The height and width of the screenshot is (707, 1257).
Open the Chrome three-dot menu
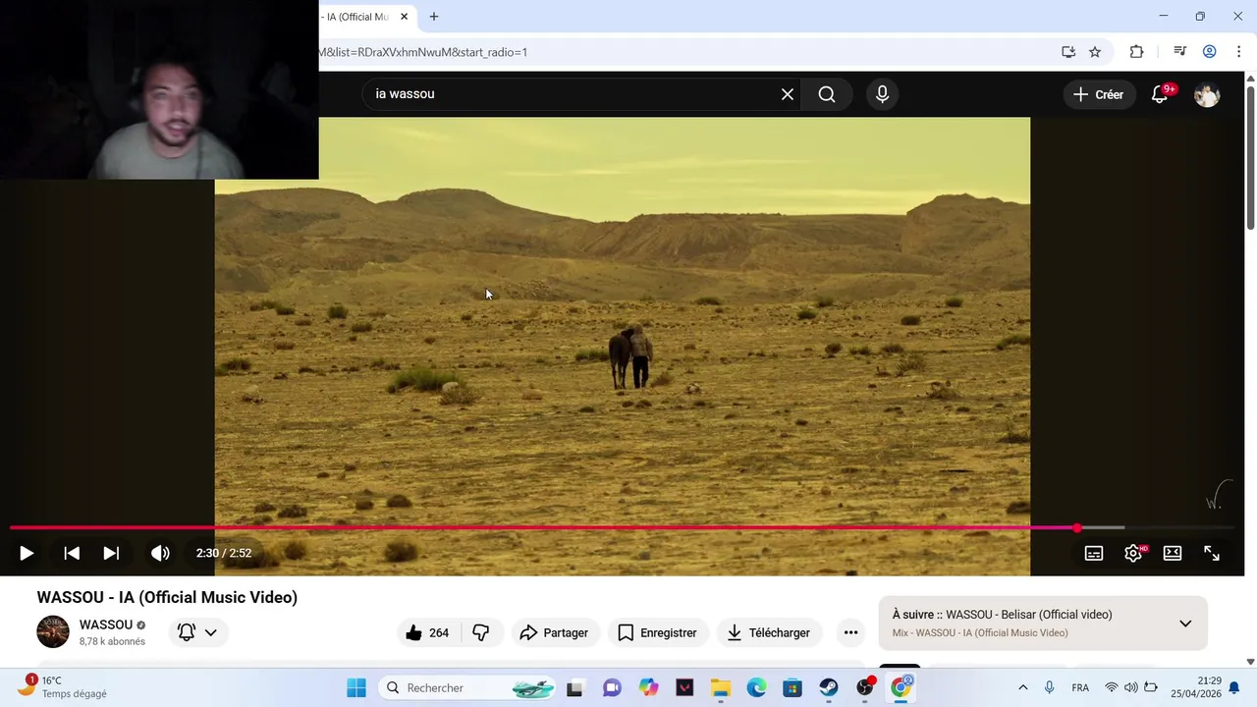coord(1238,52)
